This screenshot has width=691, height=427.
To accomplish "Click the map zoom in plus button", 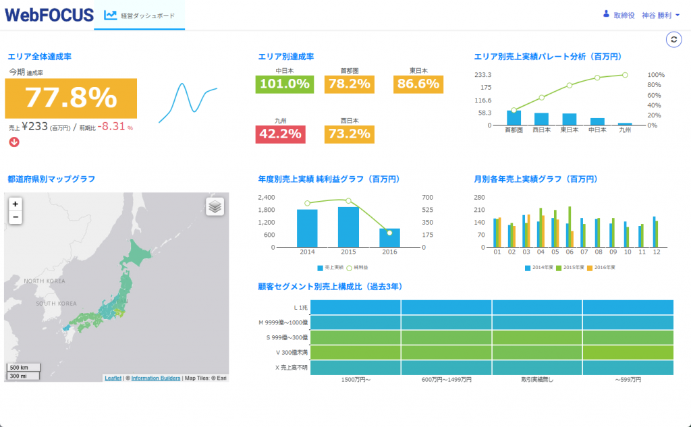I will point(16,204).
